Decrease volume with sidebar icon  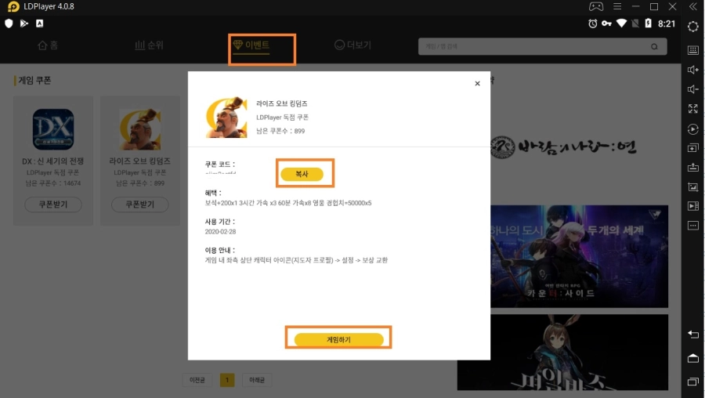pyautogui.click(x=693, y=89)
